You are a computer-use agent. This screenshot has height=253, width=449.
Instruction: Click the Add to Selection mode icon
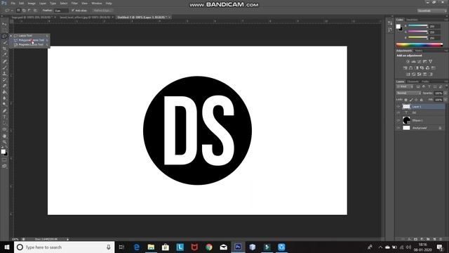pos(24,11)
